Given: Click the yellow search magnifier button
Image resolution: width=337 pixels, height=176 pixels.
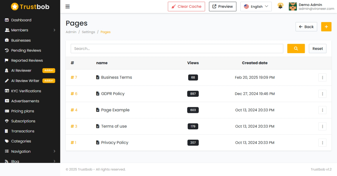Looking at the screenshot, I should (296, 49).
